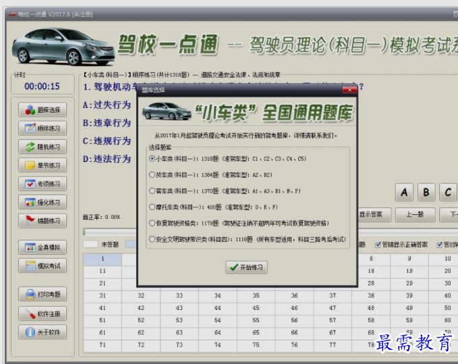This screenshot has width=458, height=364.
Task: Click the answer progress bar
Action: pos(109,232)
